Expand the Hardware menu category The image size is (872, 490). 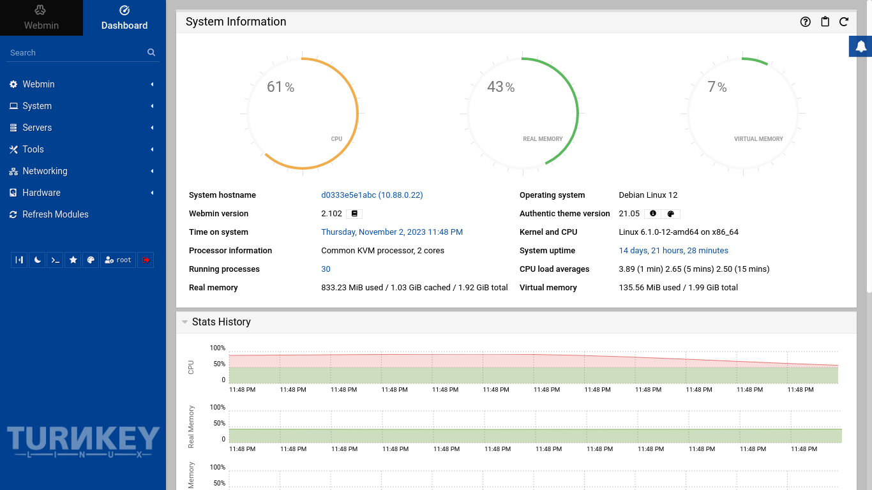41,193
